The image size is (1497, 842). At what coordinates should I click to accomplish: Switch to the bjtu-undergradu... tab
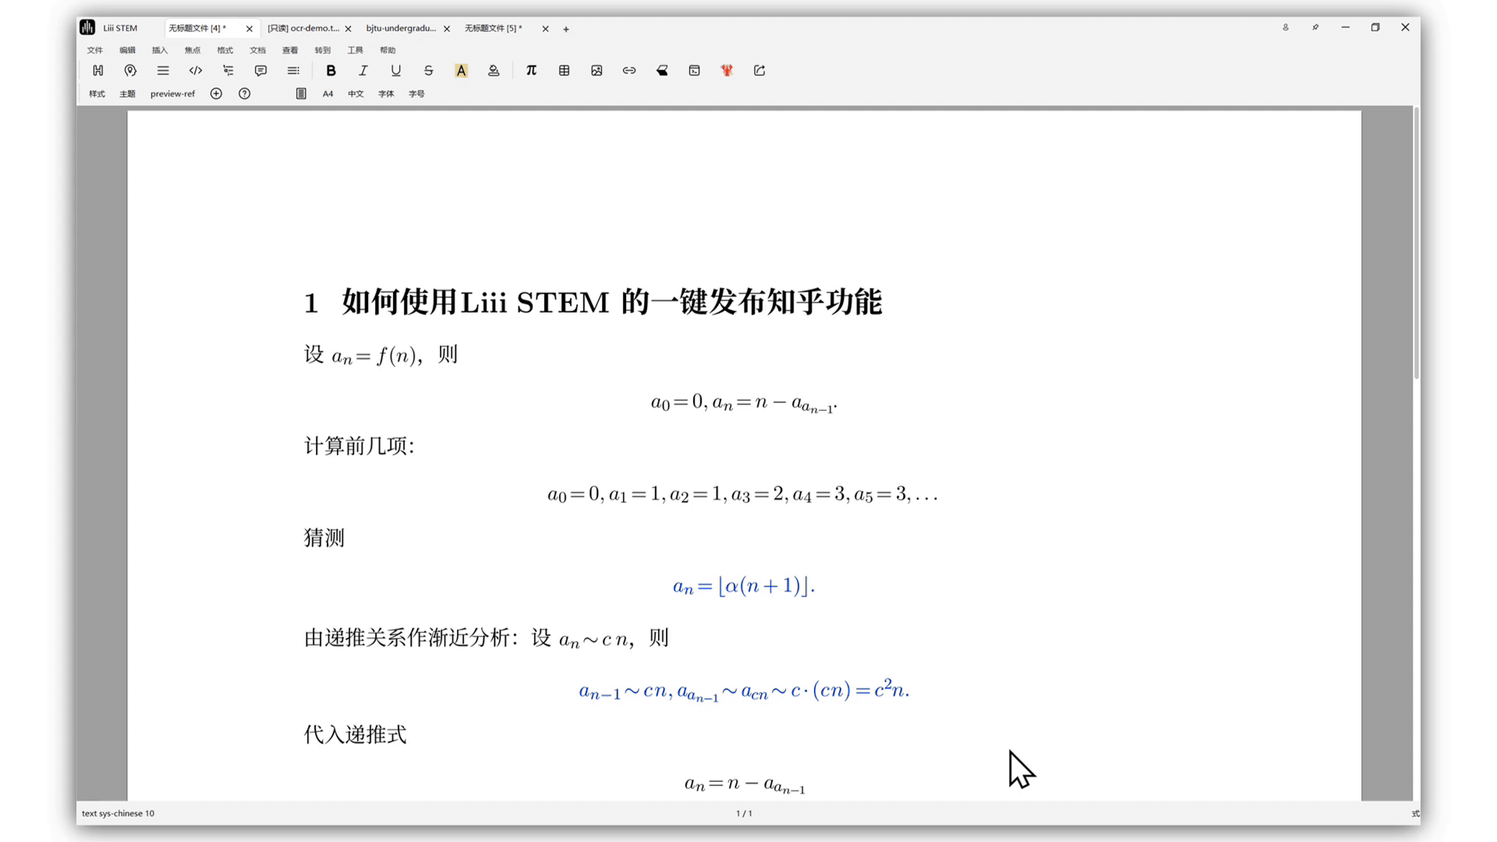(401, 28)
